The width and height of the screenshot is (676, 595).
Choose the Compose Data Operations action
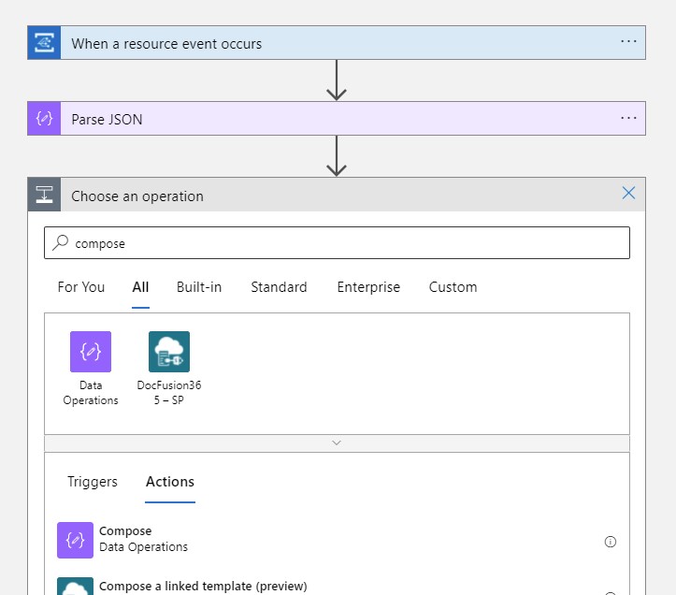tap(337, 540)
